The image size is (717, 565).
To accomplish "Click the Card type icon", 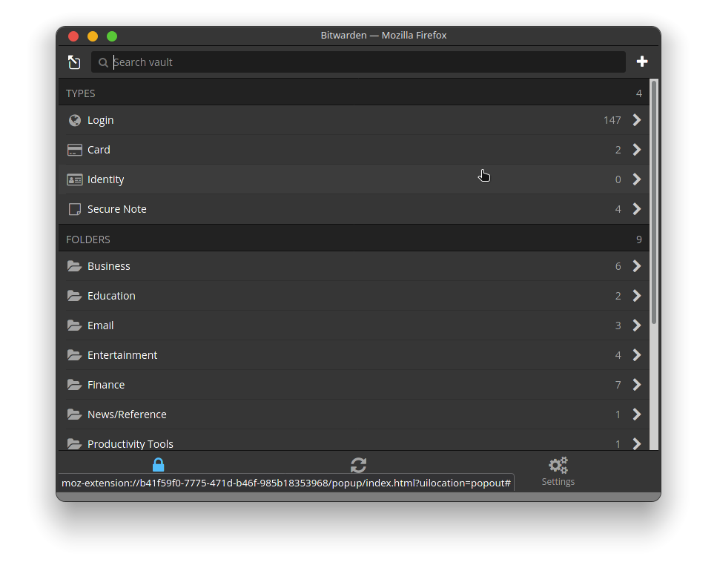I will click(x=75, y=150).
